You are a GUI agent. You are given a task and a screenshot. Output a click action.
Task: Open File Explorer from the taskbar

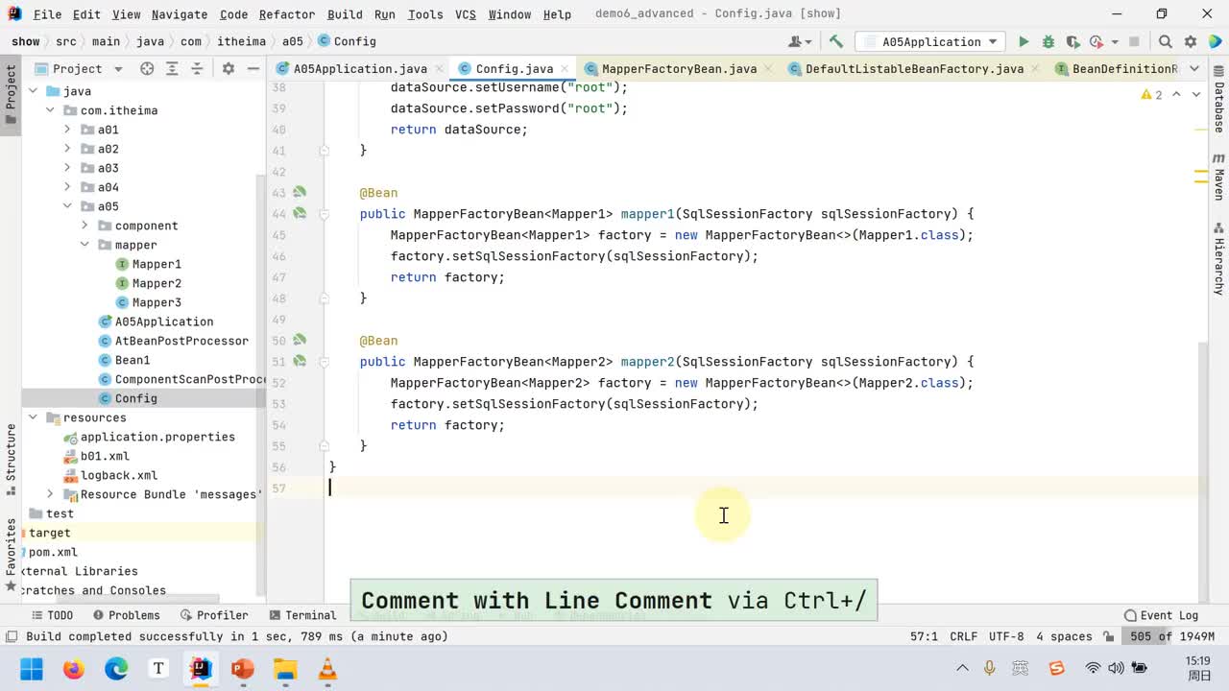point(285,668)
